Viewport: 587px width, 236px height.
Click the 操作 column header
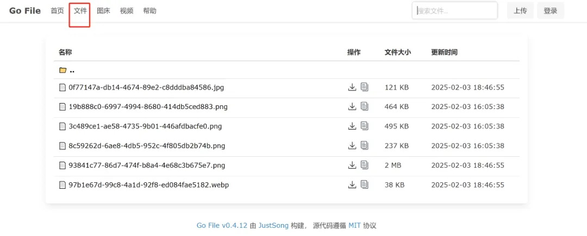coord(354,52)
